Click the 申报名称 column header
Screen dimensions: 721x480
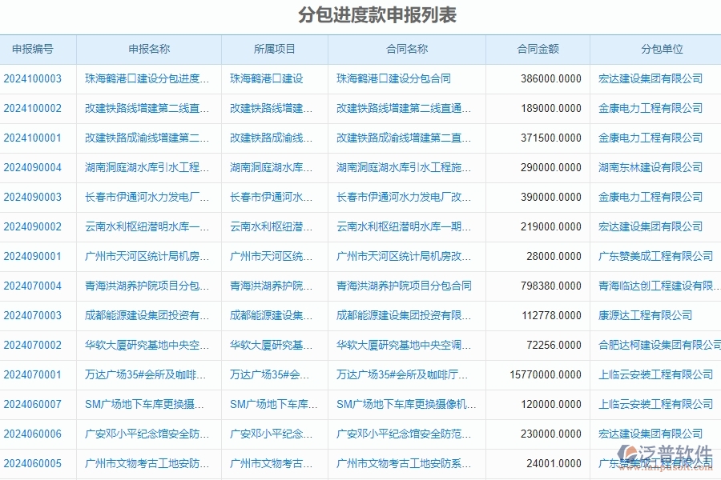coord(149,49)
